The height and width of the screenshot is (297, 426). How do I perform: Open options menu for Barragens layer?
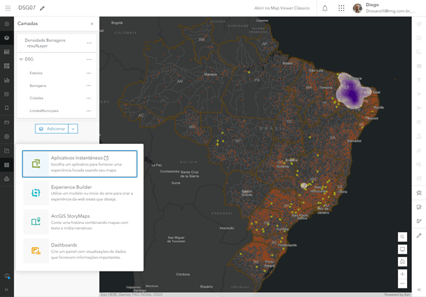coord(89,85)
